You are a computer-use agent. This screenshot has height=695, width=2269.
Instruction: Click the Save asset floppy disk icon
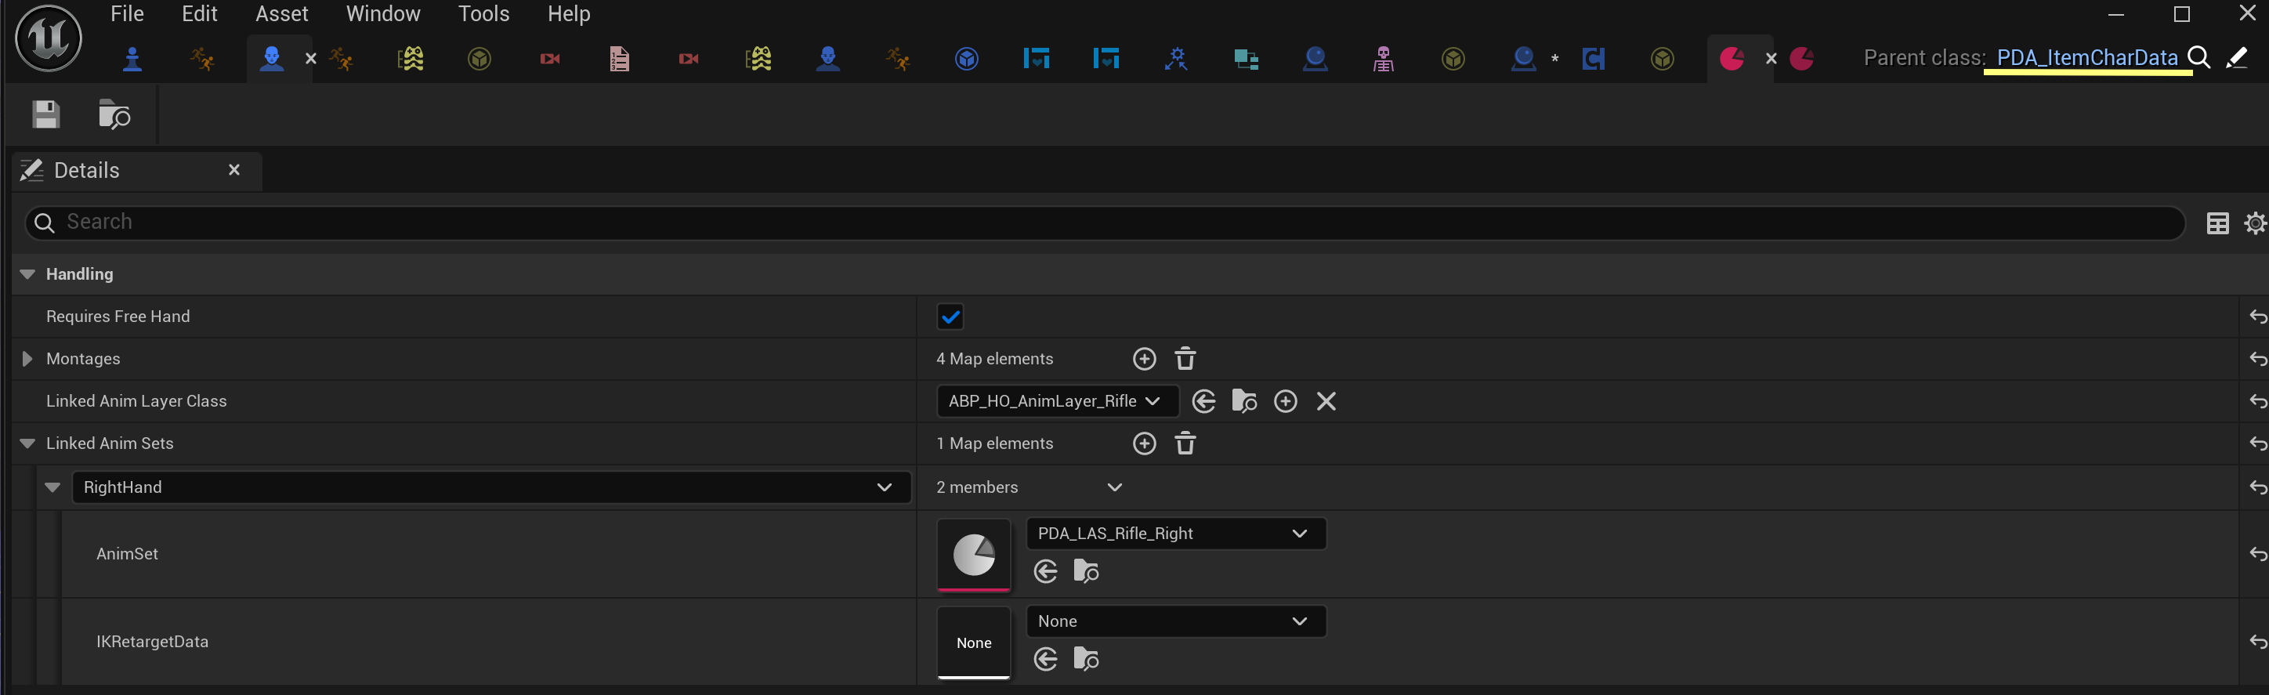coord(45,114)
